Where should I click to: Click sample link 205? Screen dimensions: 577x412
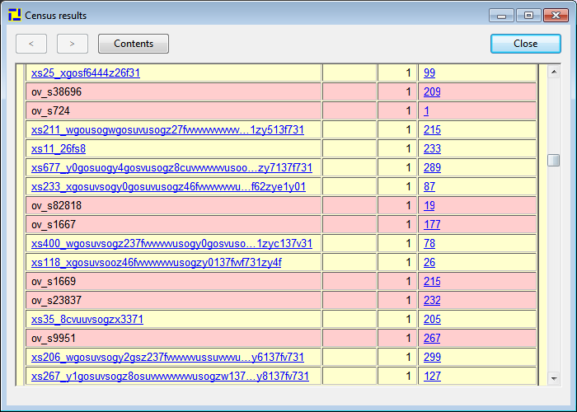(x=432, y=320)
